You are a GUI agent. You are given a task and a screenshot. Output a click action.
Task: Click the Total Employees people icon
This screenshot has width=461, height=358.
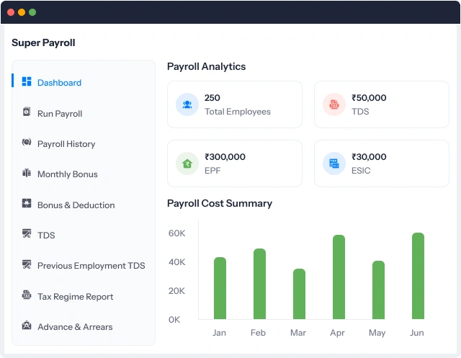pos(187,104)
